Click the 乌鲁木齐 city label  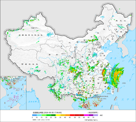(34, 28)
